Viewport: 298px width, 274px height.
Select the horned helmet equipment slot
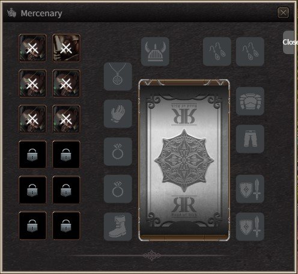[x=155, y=52]
